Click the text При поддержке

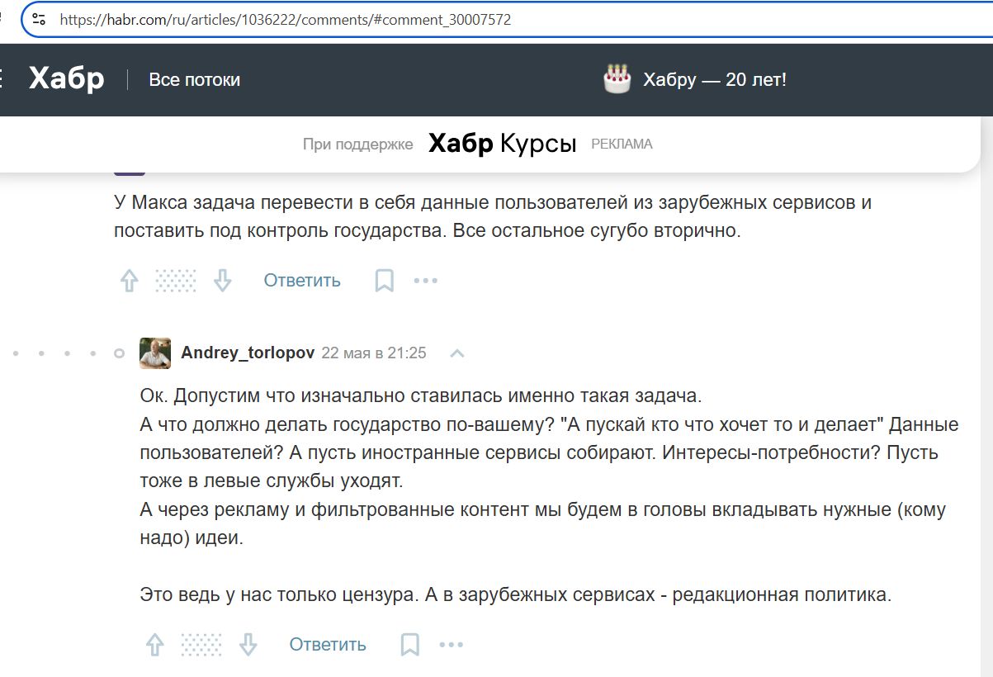coord(357,144)
